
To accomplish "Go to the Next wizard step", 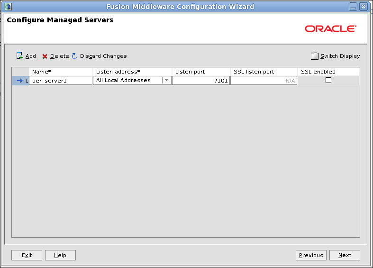I will (345, 255).
